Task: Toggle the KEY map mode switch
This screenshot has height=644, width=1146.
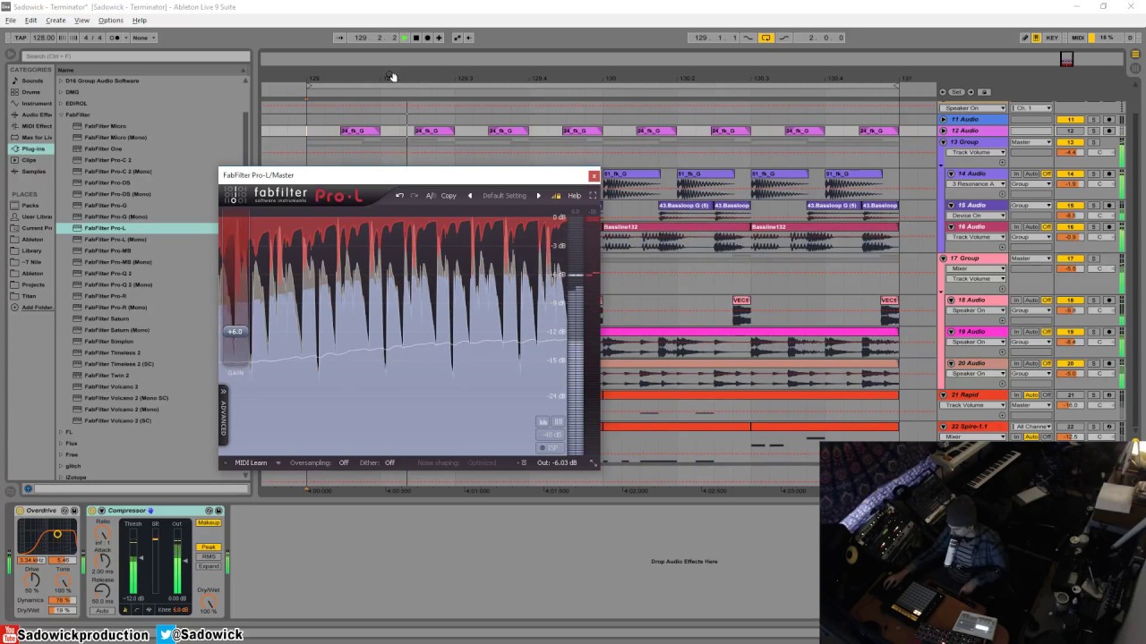Action: 1052,38
